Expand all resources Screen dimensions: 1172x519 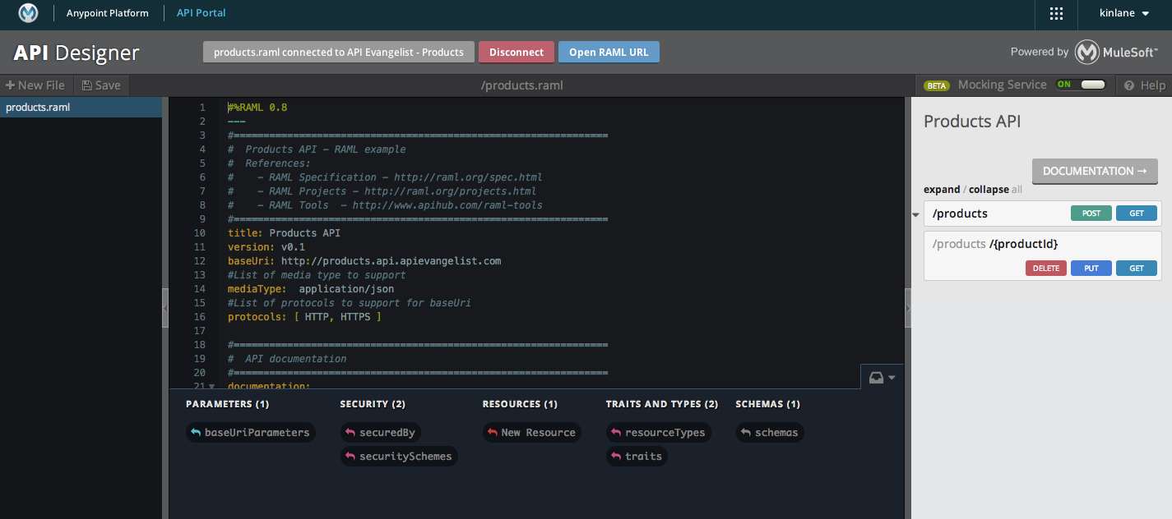(942, 190)
